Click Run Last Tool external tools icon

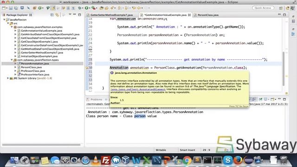[x=93, y=8]
